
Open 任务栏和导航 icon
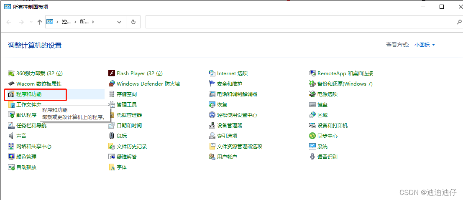11,125
